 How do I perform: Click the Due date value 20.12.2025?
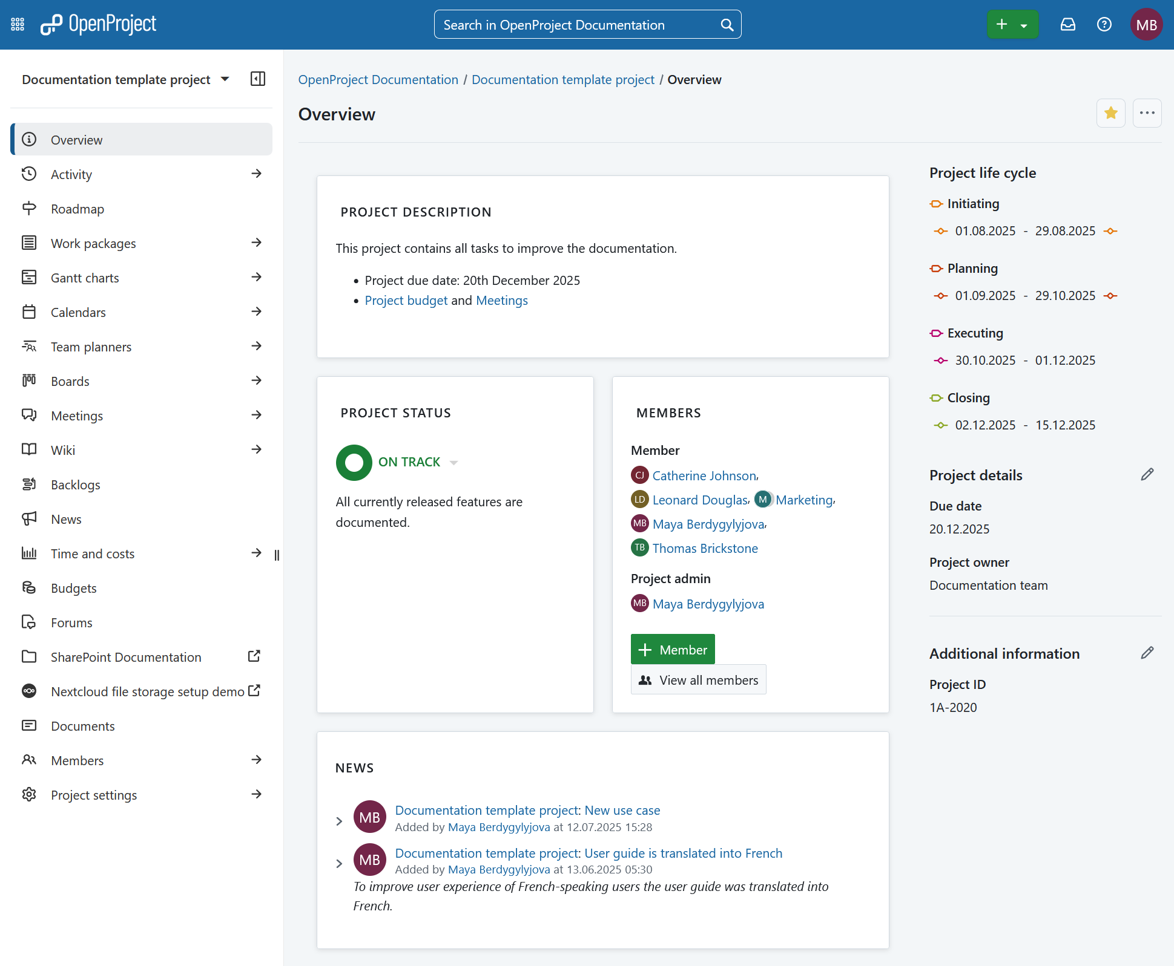(x=960, y=529)
